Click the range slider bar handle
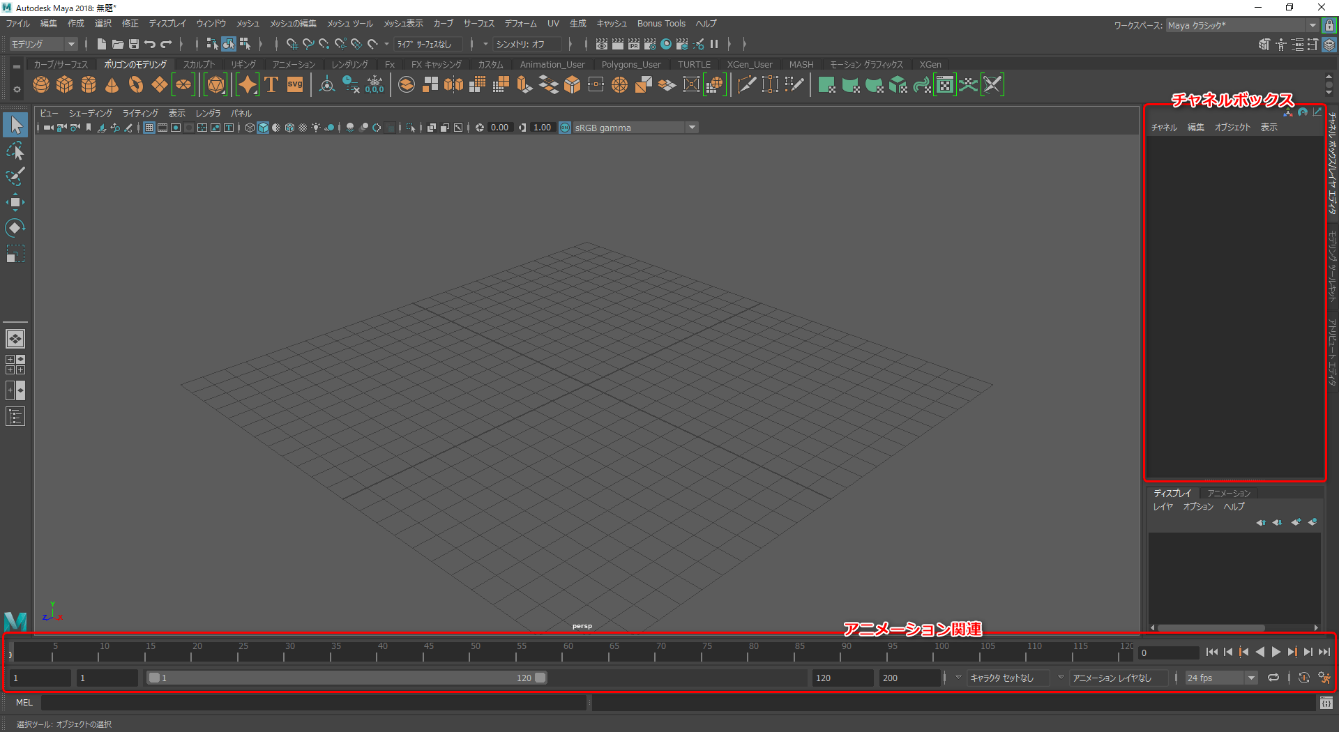This screenshot has height=732, width=1339. click(x=347, y=678)
